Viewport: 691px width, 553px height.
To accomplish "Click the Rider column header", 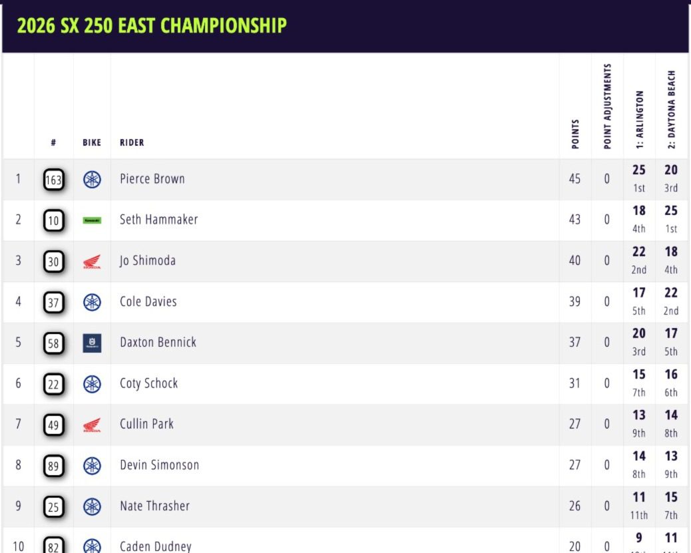I will click(132, 142).
